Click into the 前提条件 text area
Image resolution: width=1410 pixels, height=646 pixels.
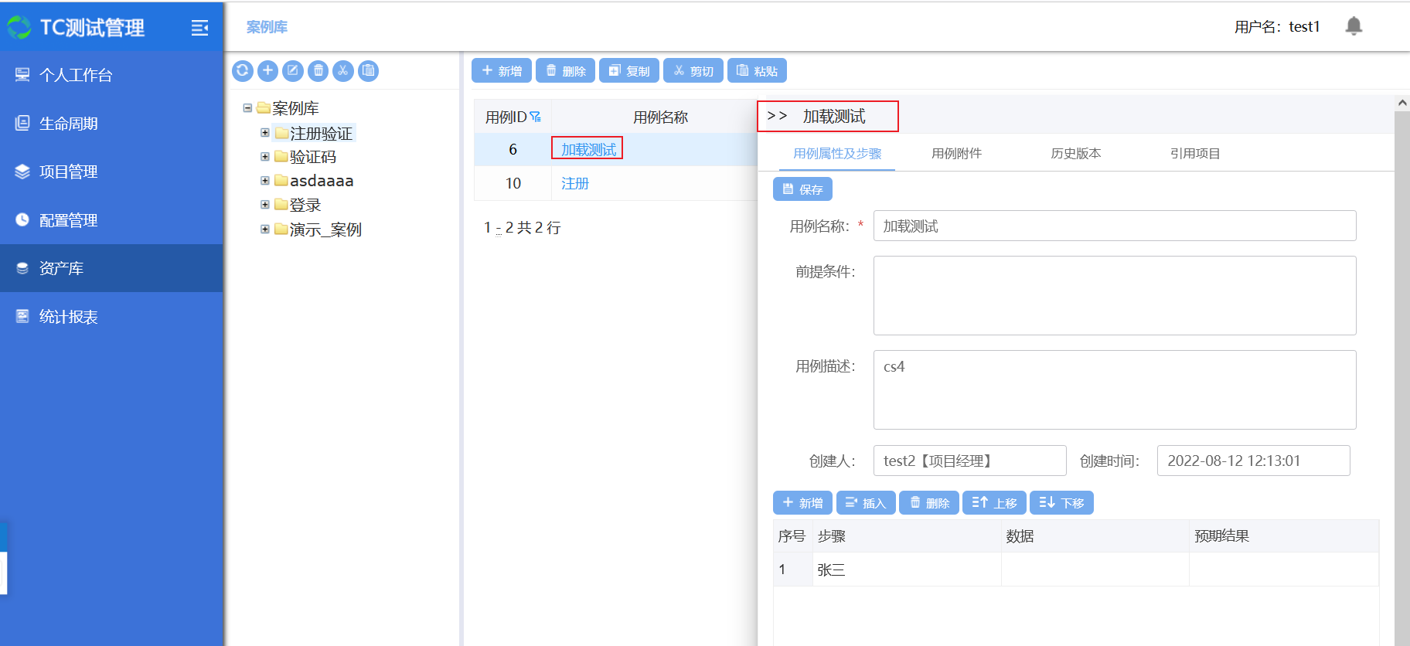coord(1114,295)
